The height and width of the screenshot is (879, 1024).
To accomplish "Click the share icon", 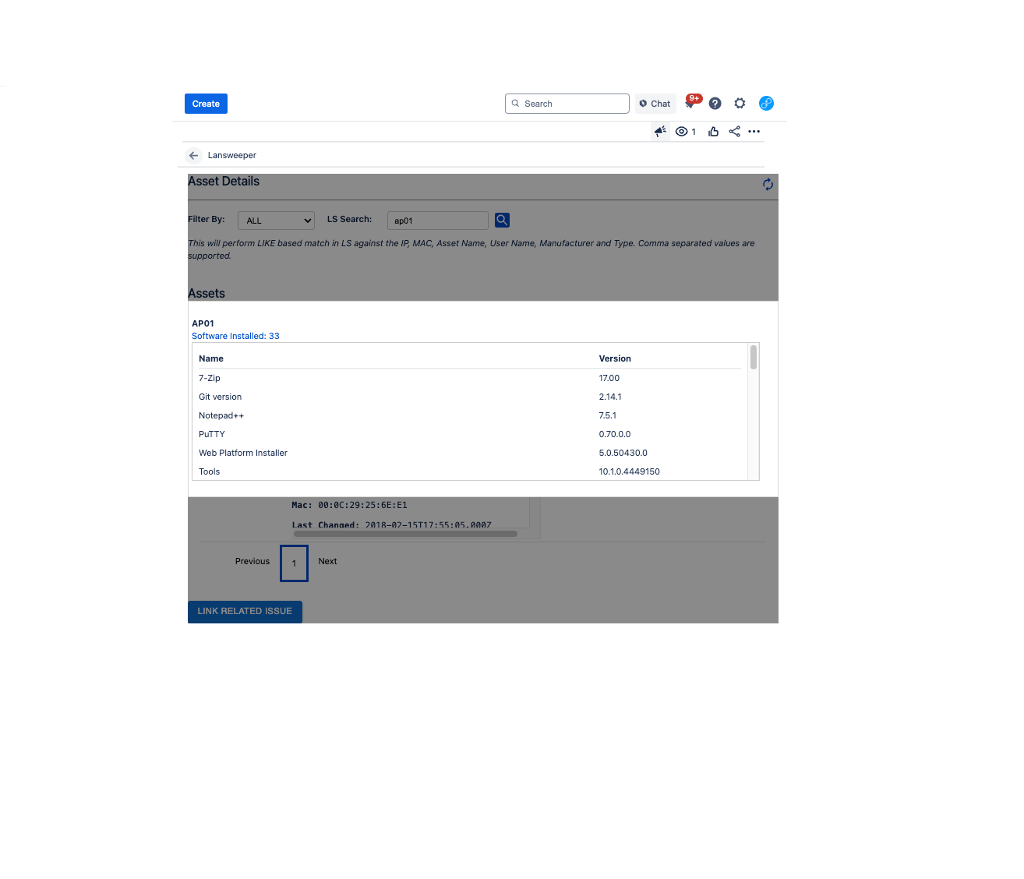I will [x=734, y=132].
